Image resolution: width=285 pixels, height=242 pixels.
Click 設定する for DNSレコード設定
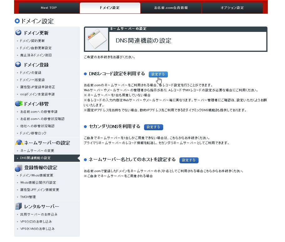tap(158, 74)
